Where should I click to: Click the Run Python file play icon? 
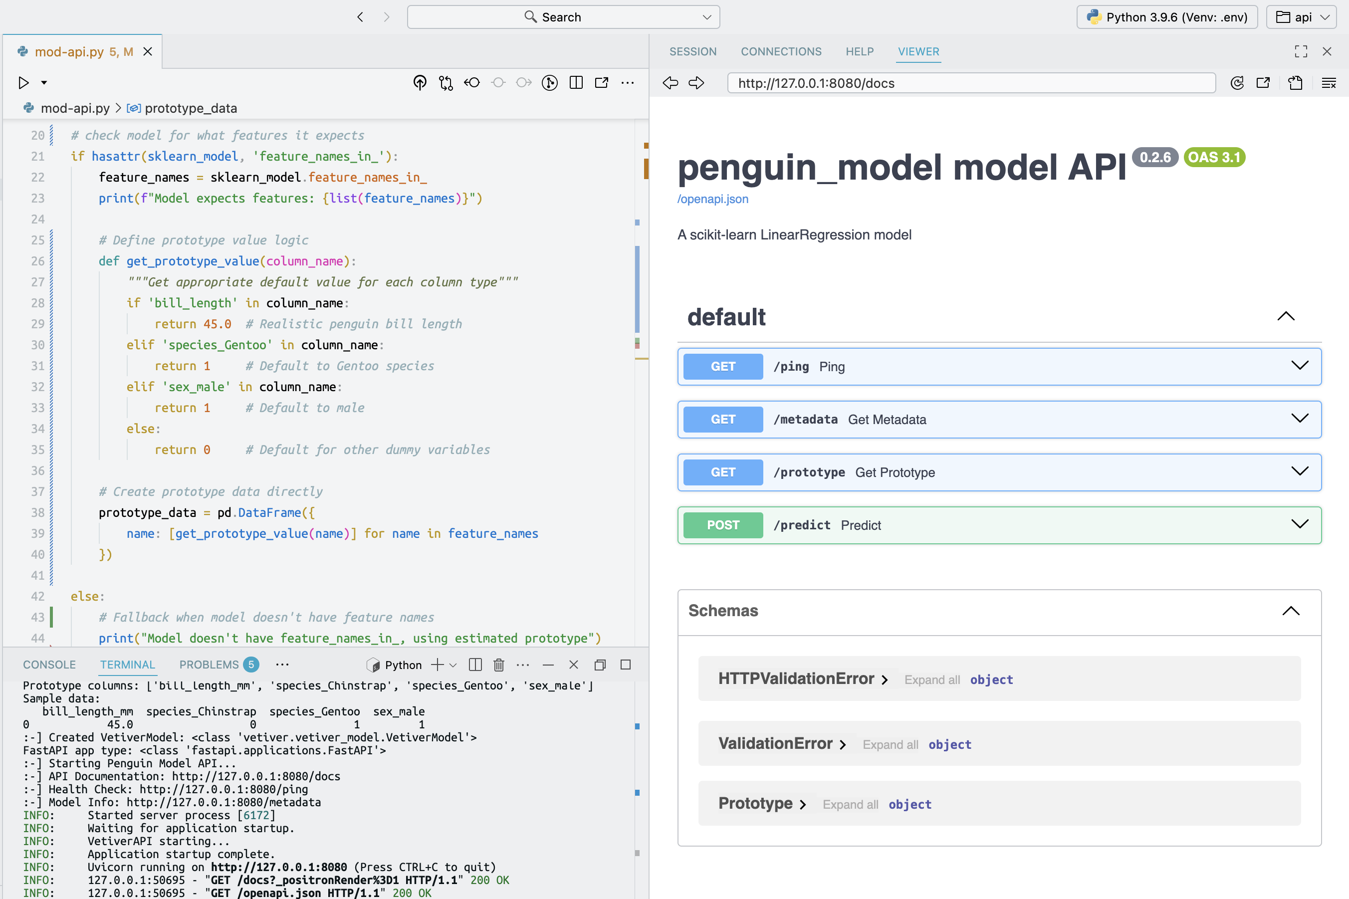pos(23,83)
